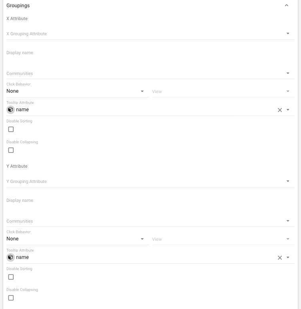Enable Disable Sorting for Y Attribute

point(11,277)
